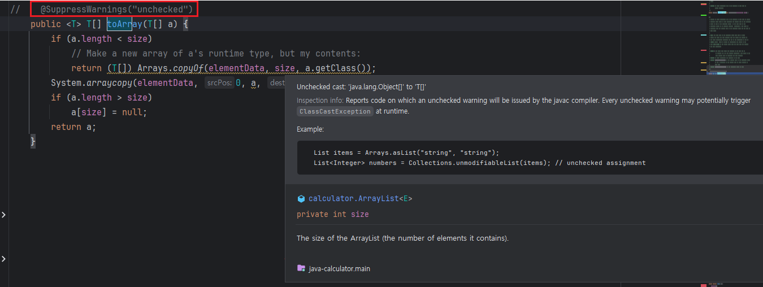Click the a.getClass() call in return statement
763x287 pixels.
[x=337, y=68]
